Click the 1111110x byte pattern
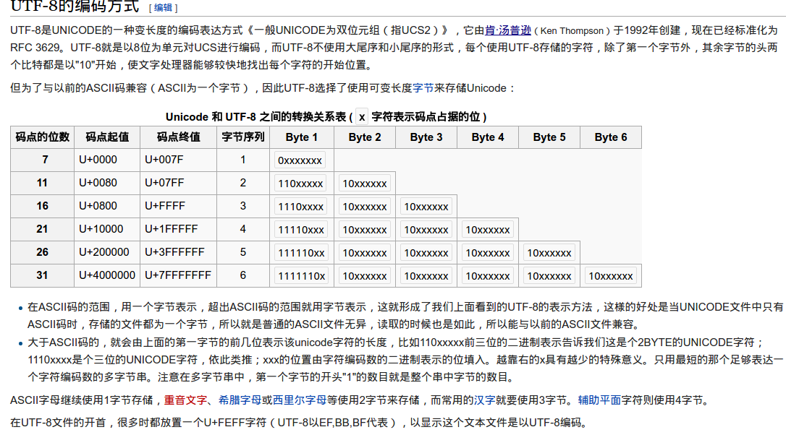Viewport: 786px width, 435px height. click(x=301, y=276)
